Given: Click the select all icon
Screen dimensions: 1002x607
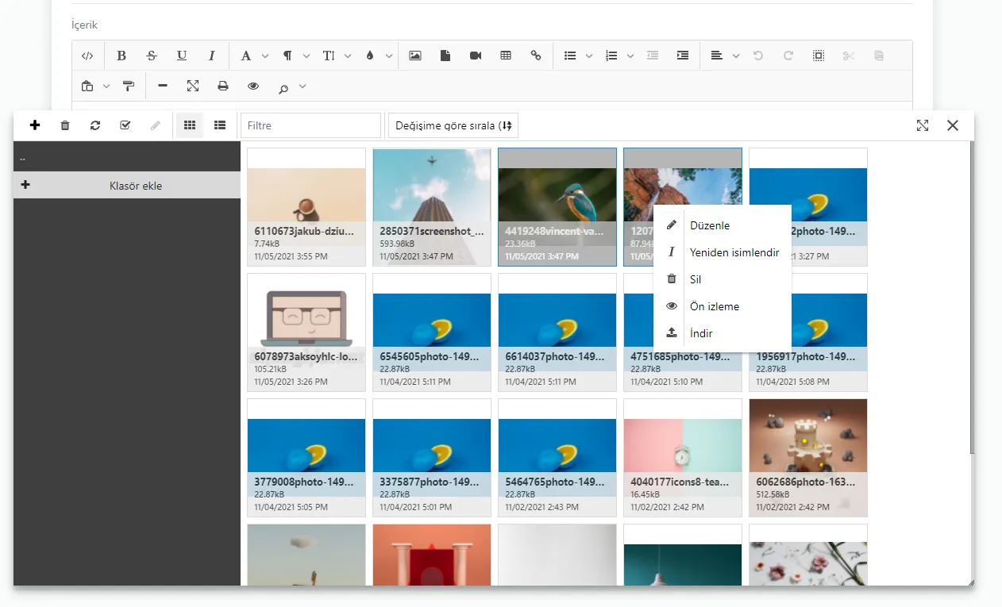Looking at the screenshot, I should coord(819,56).
